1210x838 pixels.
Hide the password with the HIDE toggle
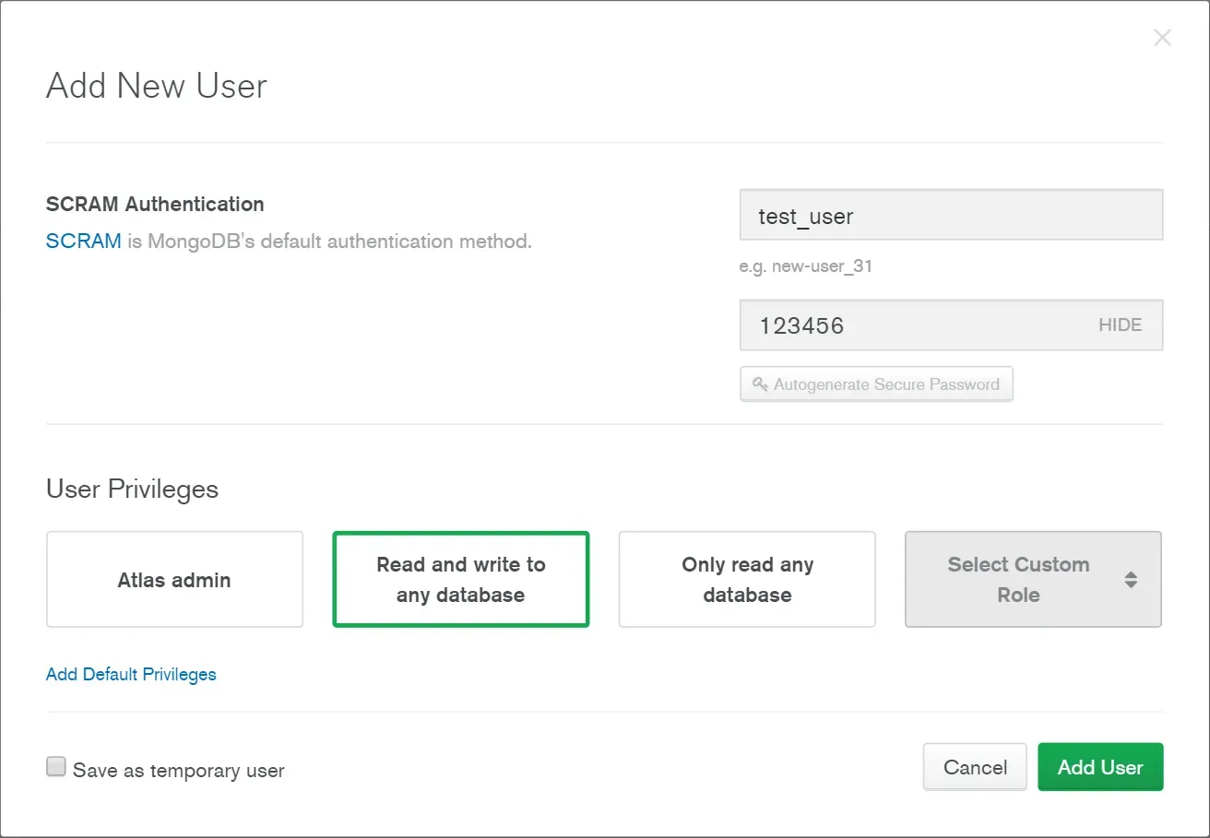(1120, 325)
